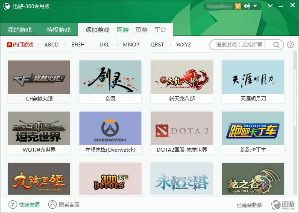
Task: Click the 新天龙八部 caption text
Action: click(x=182, y=99)
